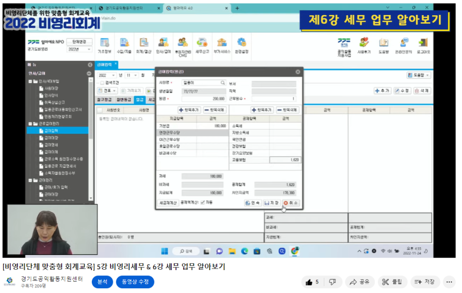This screenshot has height=293, width=462.
Task: Open the 후원자관리 CMS toolbar icon
Action: (x=183, y=46)
